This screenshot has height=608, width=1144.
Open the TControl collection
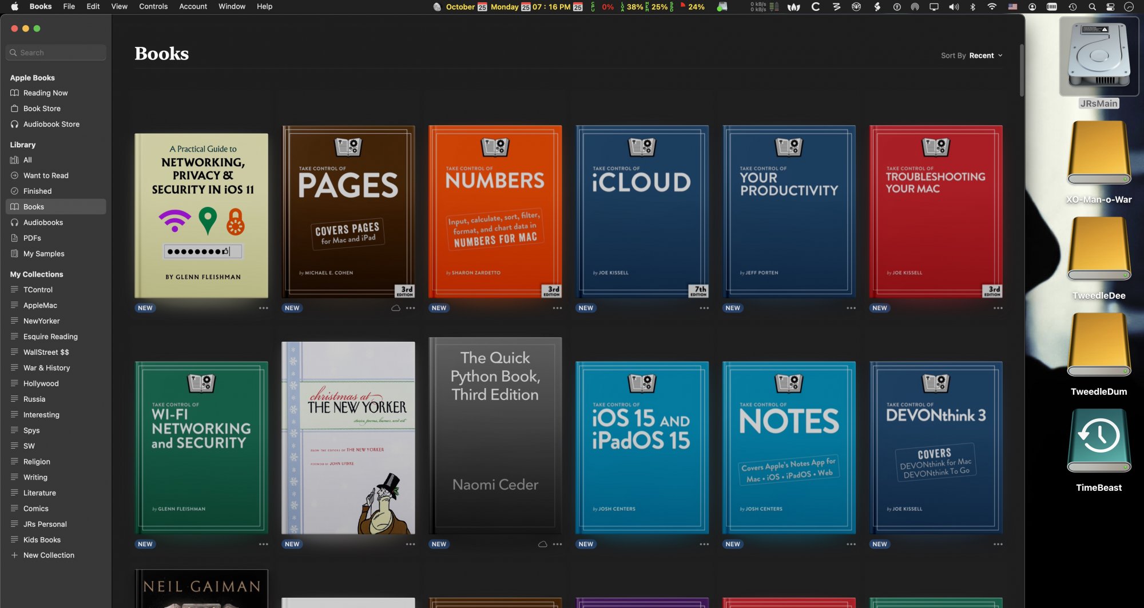pos(38,290)
